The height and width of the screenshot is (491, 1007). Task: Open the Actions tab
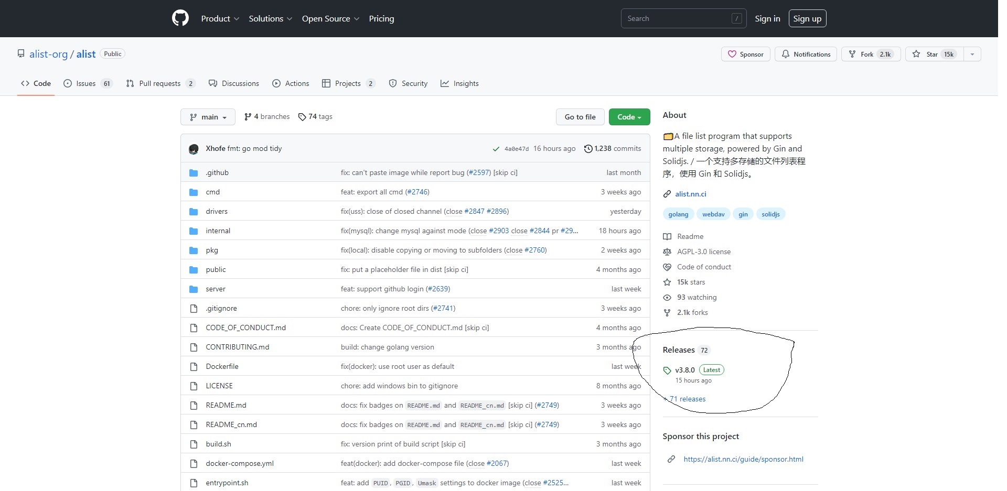[x=291, y=83]
